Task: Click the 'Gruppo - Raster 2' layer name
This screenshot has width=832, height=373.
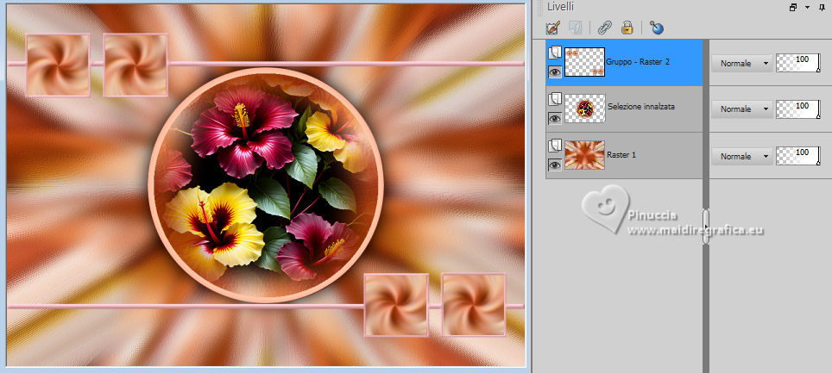Action: tap(638, 62)
